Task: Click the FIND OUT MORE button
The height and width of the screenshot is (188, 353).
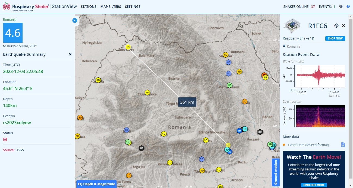Action: click(314, 185)
